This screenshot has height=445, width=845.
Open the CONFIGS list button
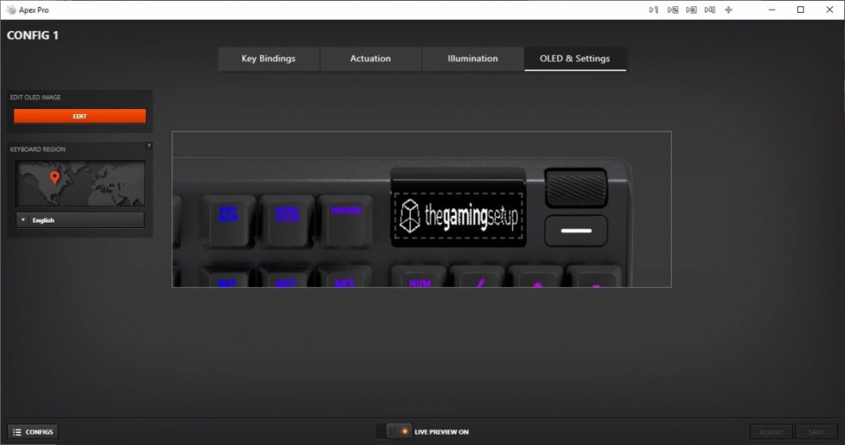click(x=33, y=431)
